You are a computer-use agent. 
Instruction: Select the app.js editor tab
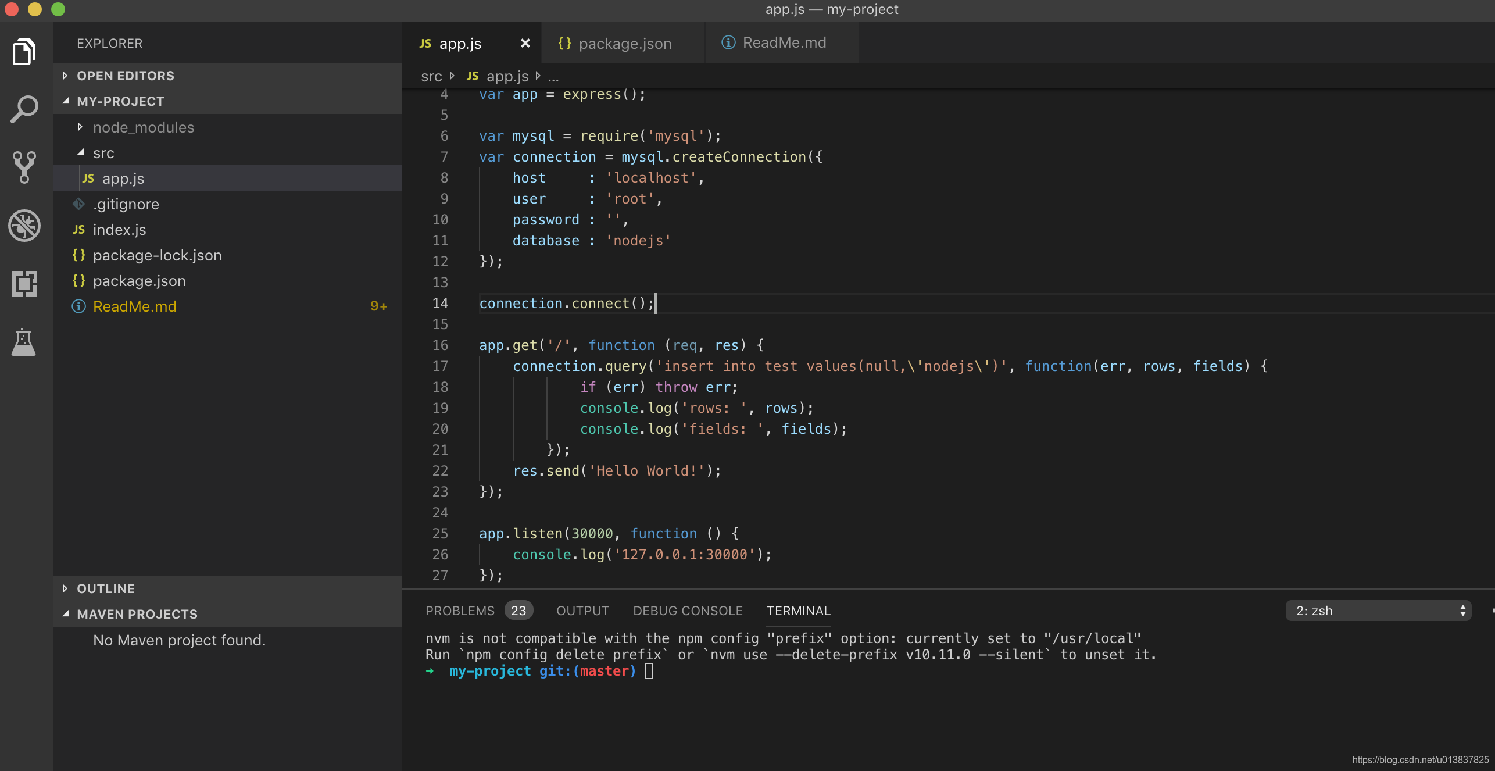point(471,43)
